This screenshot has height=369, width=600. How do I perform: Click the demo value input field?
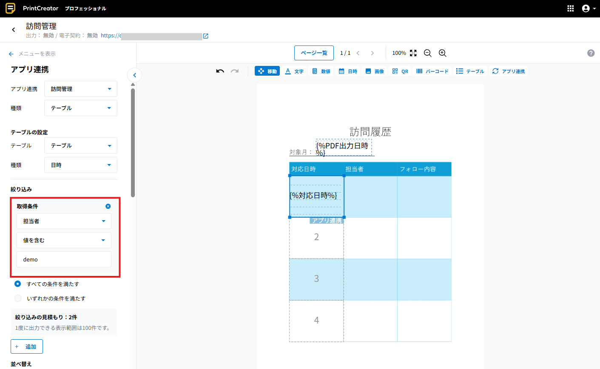tap(64, 259)
